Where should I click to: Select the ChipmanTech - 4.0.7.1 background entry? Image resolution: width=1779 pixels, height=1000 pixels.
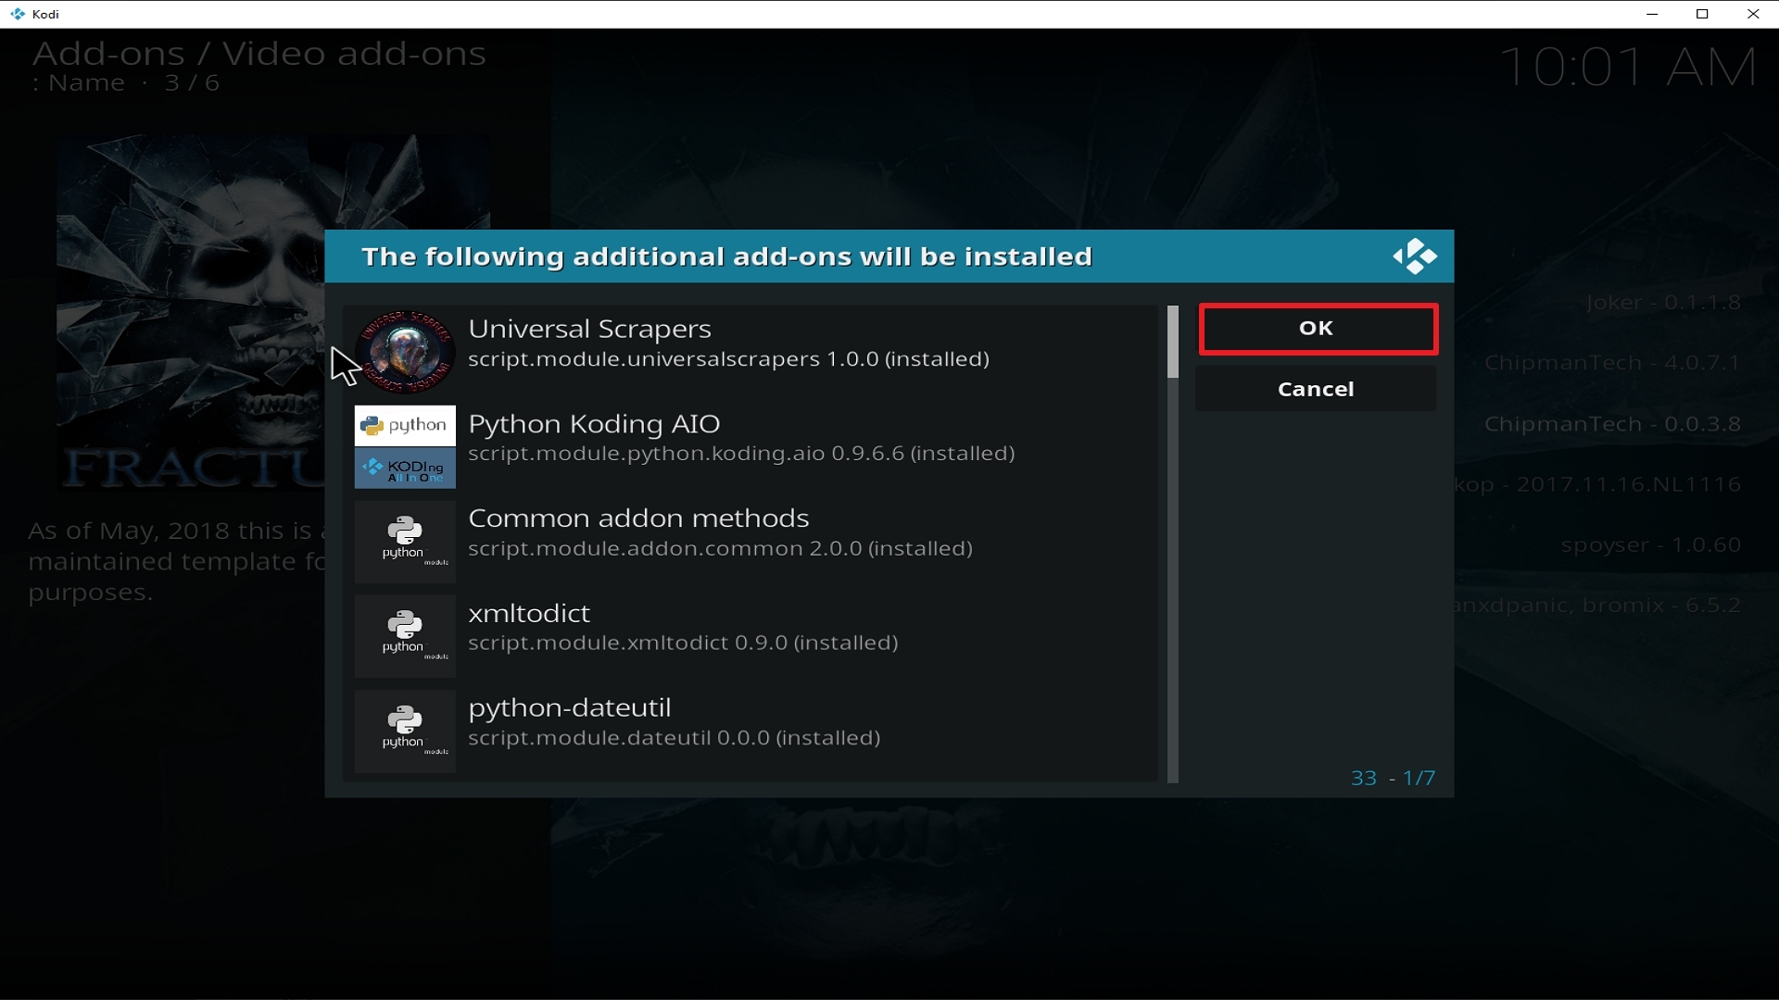click(x=1612, y=363)
